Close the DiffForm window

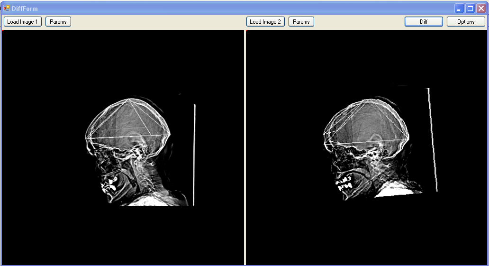tap(481, 9)
